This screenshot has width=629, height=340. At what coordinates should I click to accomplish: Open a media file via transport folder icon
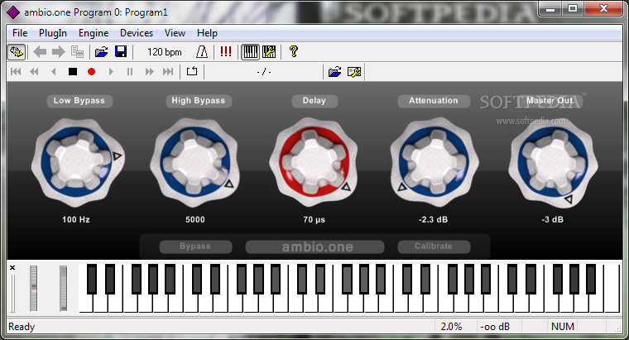pyautogui.click(x=334, y=72)
